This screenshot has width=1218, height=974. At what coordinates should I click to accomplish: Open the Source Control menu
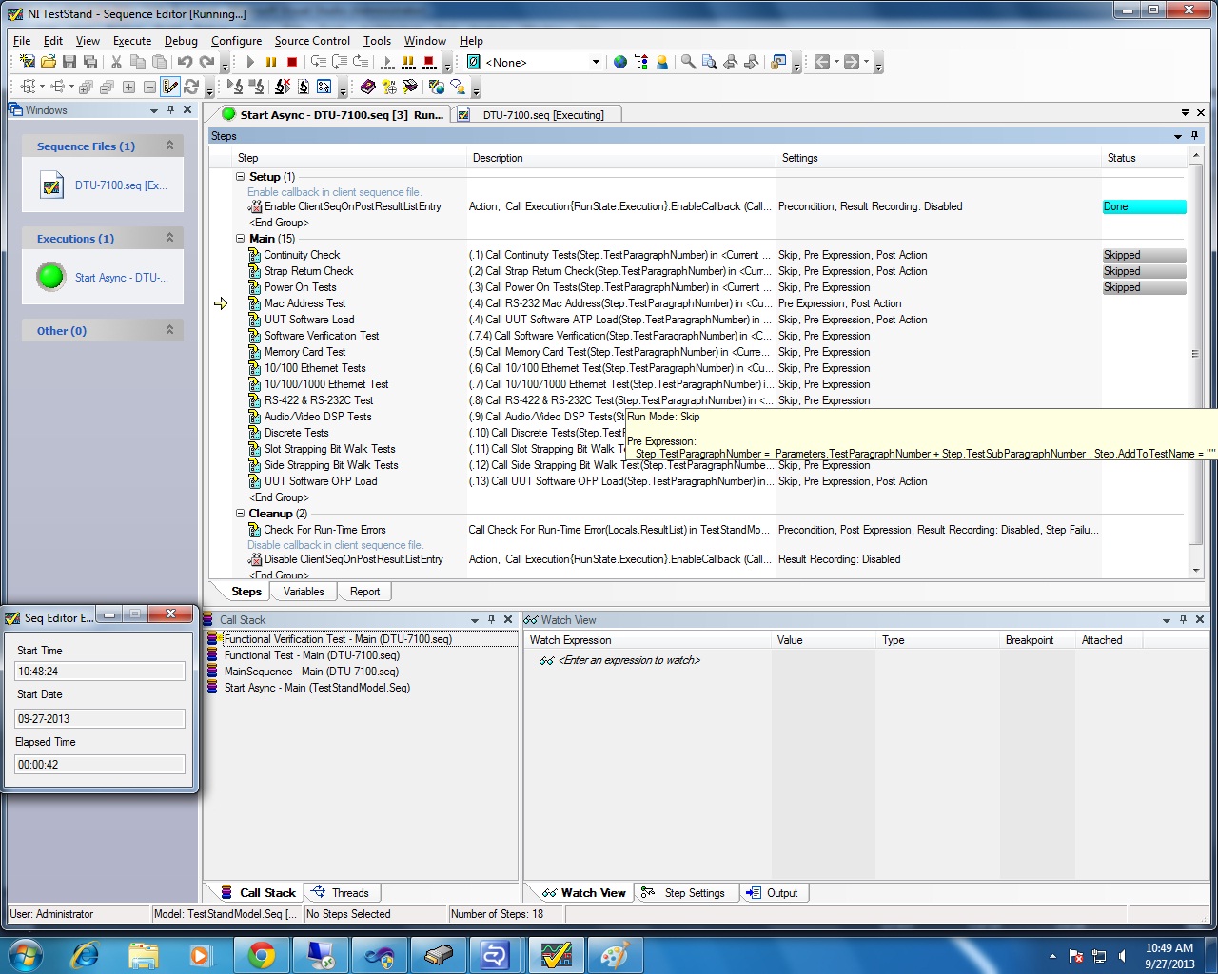tap(312, 41)
